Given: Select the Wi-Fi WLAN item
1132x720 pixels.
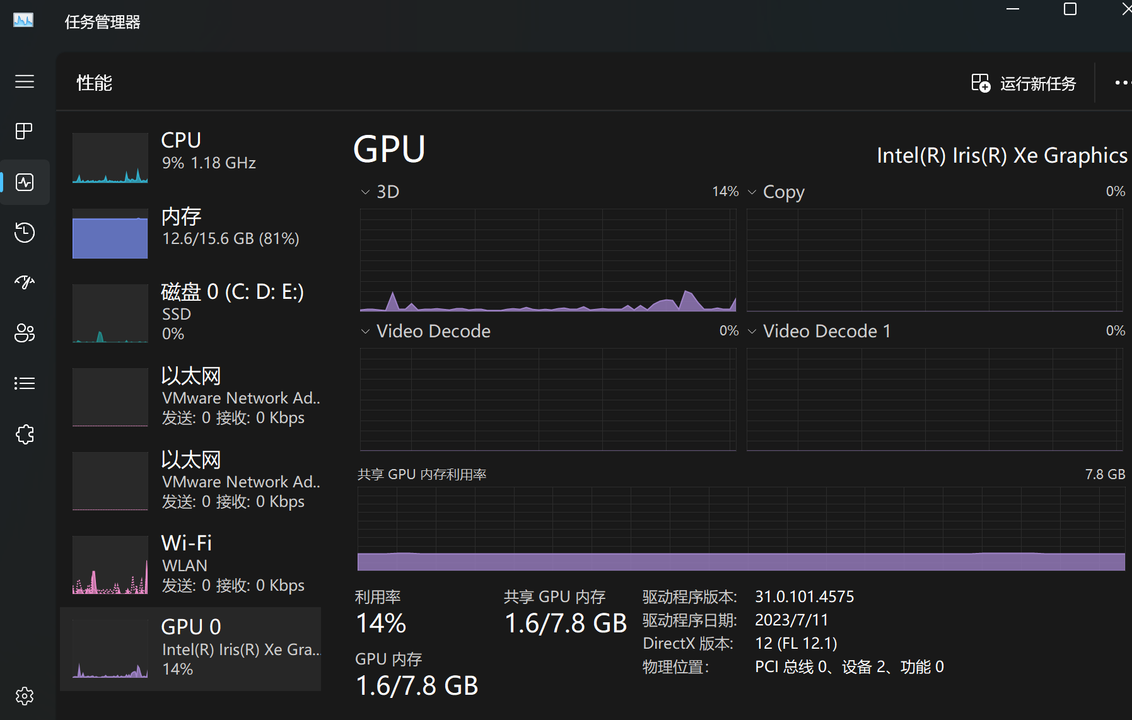Looking at the screenshot, I should pyautogui.click(x=190, y=565).
